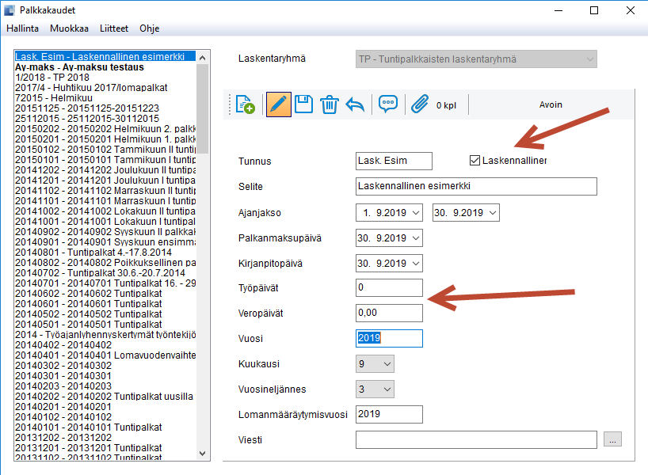648x475 pixels.
Task: Select '20140101 - 20140101 Tuntipalkat' row
Action: click(105, 427)
